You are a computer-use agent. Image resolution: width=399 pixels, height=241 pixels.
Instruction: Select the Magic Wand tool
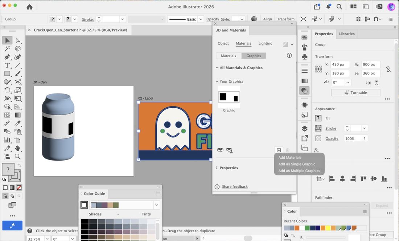[x=7, y=49]
